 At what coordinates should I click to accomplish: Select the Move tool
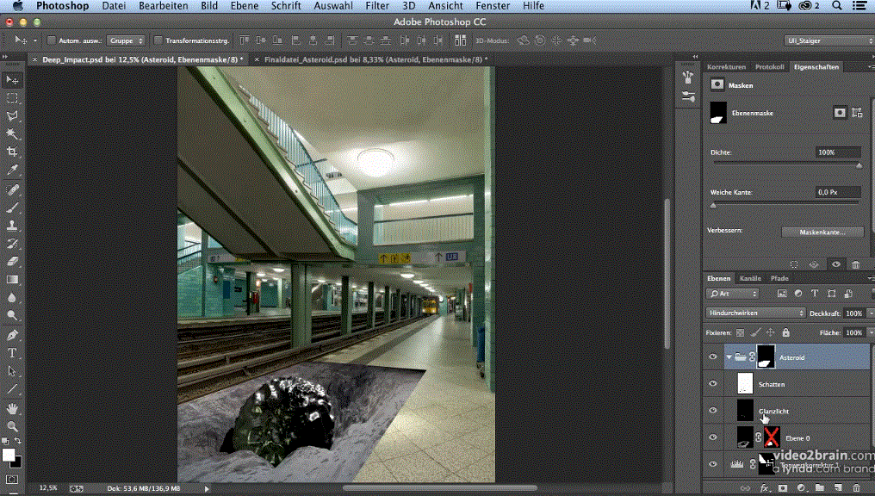pos(12,80)
